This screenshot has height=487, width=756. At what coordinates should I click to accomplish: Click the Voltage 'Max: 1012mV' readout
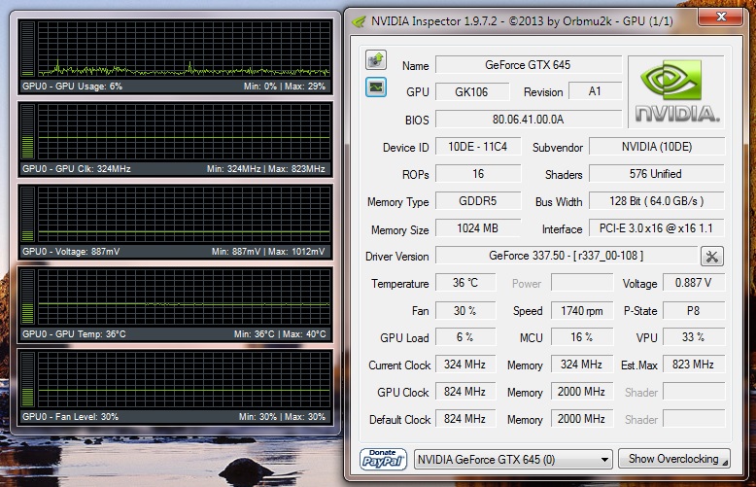click(296, 251)
